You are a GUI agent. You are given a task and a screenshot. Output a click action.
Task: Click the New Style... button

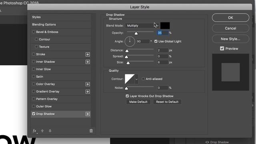pyautogui.click(x=230, y=39)
